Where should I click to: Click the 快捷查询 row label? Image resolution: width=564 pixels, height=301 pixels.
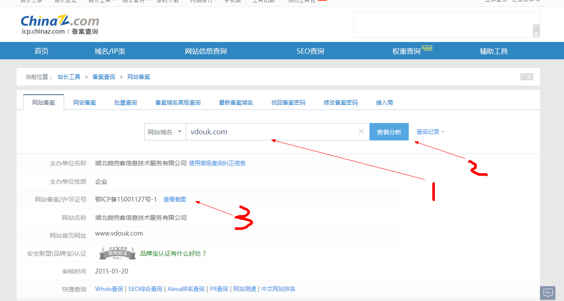(x=74, y=289)
